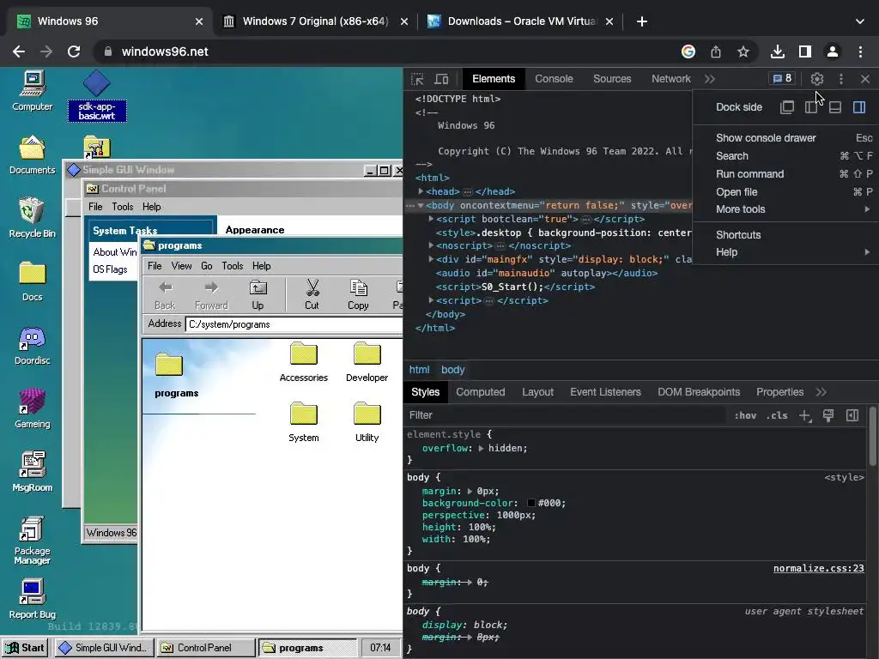The image size is (879, 659).
Task: Dock DevTools to the right
Action: pyautogui.click(x=858, y=107)
